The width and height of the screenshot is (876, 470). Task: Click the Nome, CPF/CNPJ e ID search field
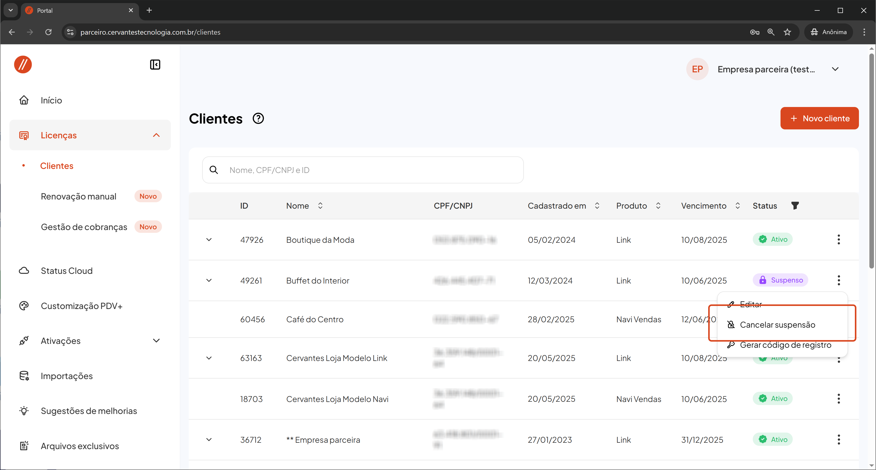363,170
